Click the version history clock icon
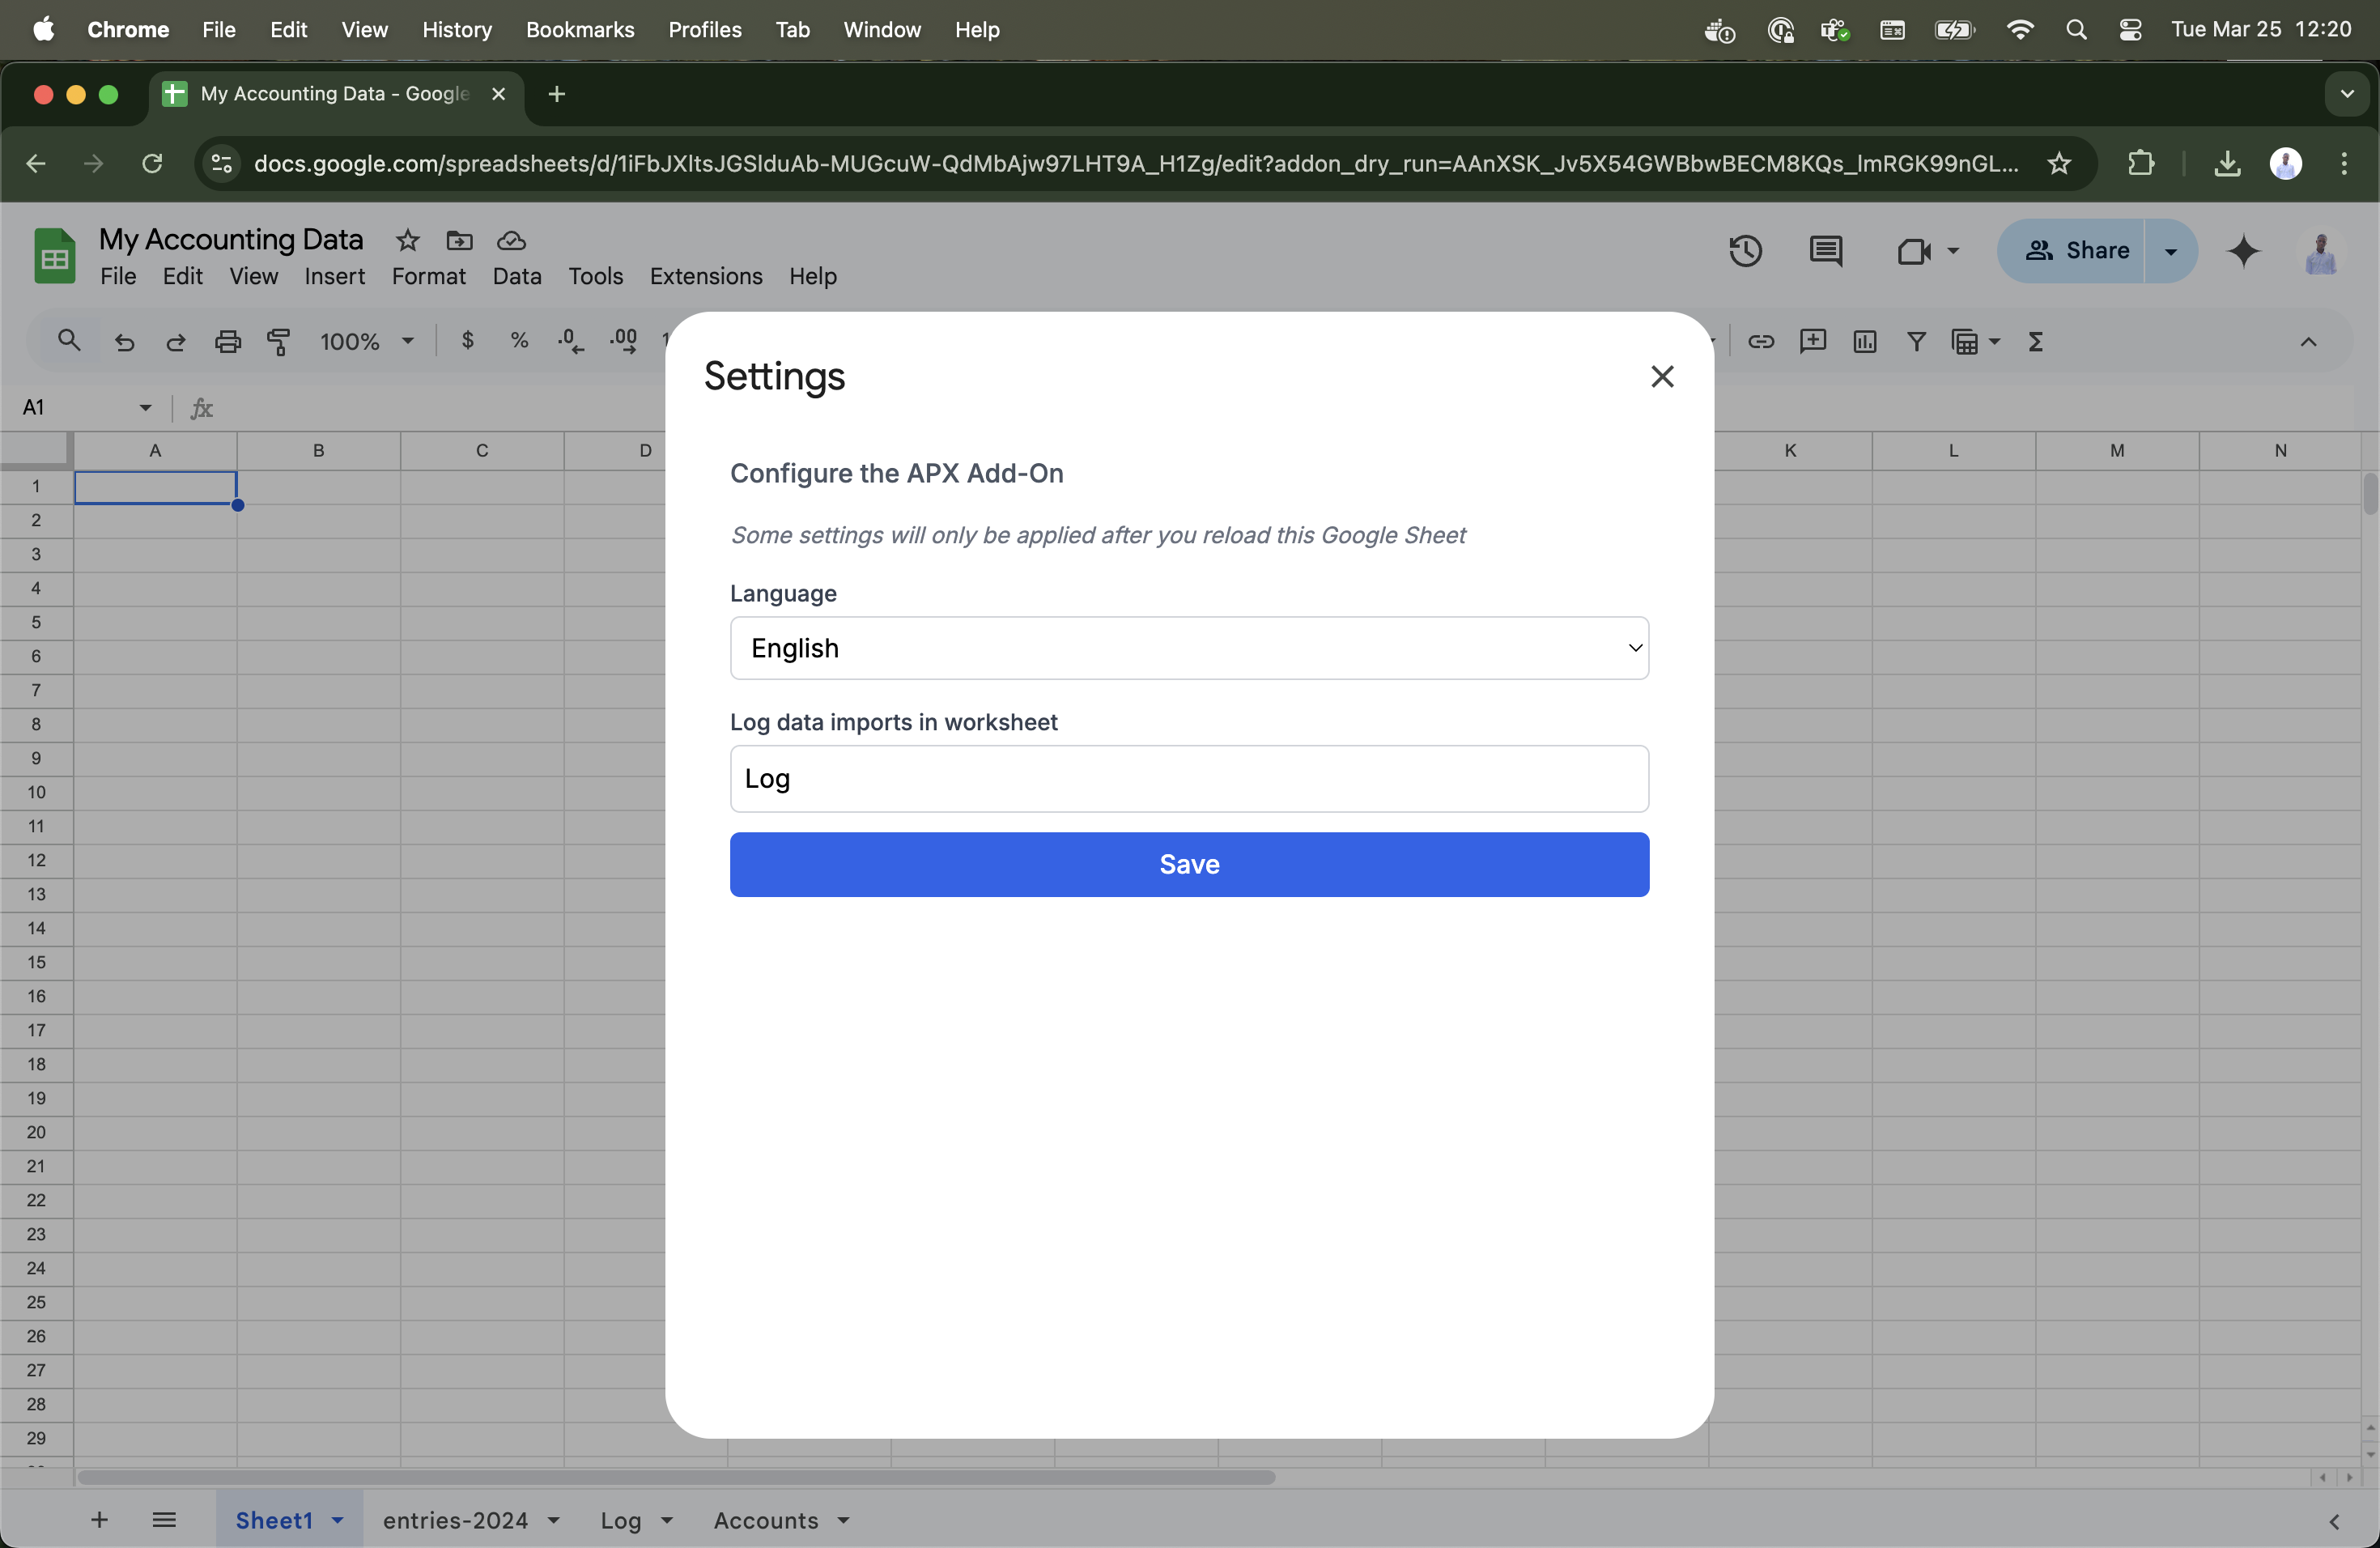 pyautogui.click(x=1745, y=251)
